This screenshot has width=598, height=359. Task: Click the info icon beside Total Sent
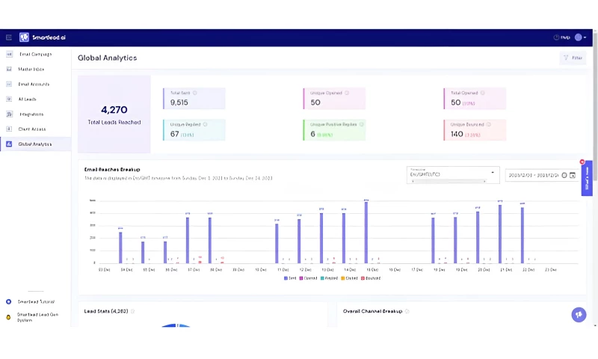(194, 93)
